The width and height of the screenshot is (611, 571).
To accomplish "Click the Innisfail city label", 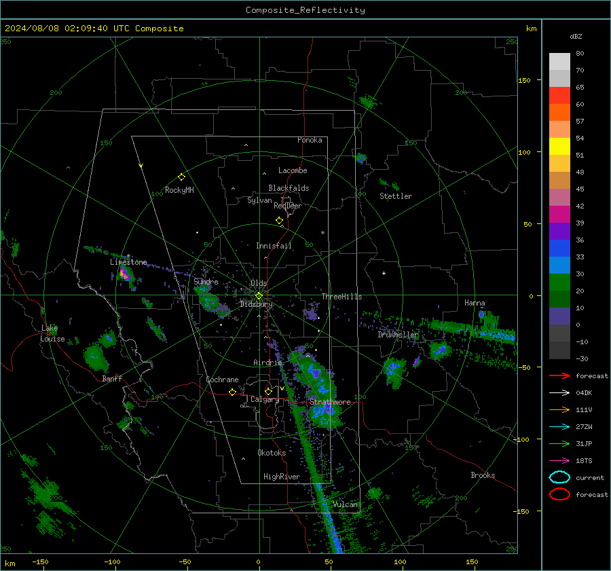I will [274, 246].
